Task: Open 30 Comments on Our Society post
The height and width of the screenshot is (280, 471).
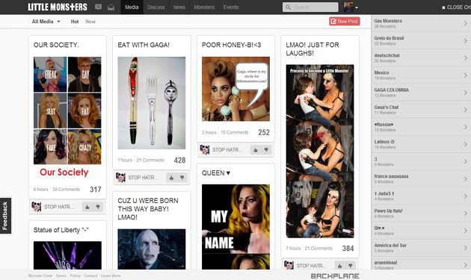Action: pos(66,190)
